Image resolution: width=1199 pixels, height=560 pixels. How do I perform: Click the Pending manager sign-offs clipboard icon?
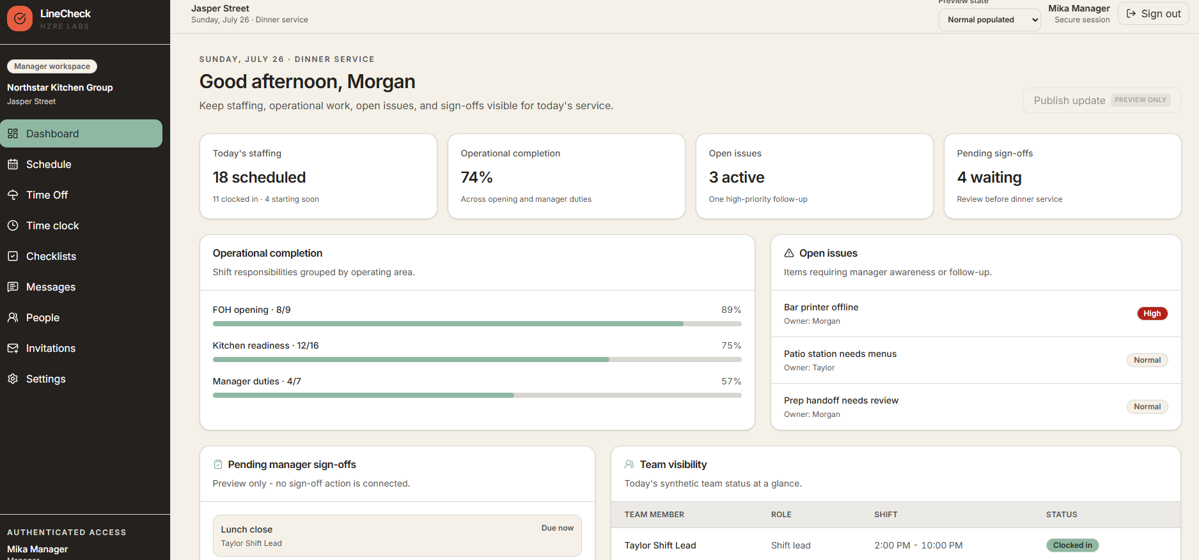click(x=218, y=464)
